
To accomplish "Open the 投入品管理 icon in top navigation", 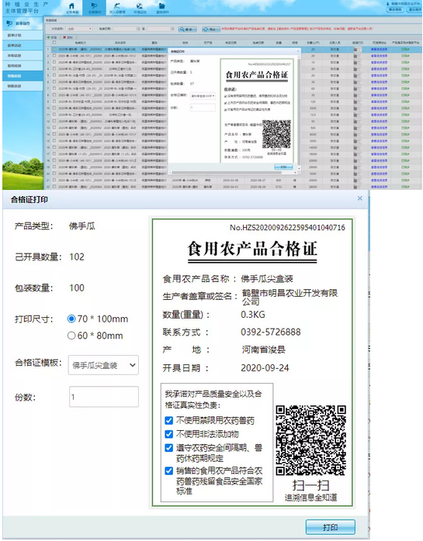I will coord(117,6).
